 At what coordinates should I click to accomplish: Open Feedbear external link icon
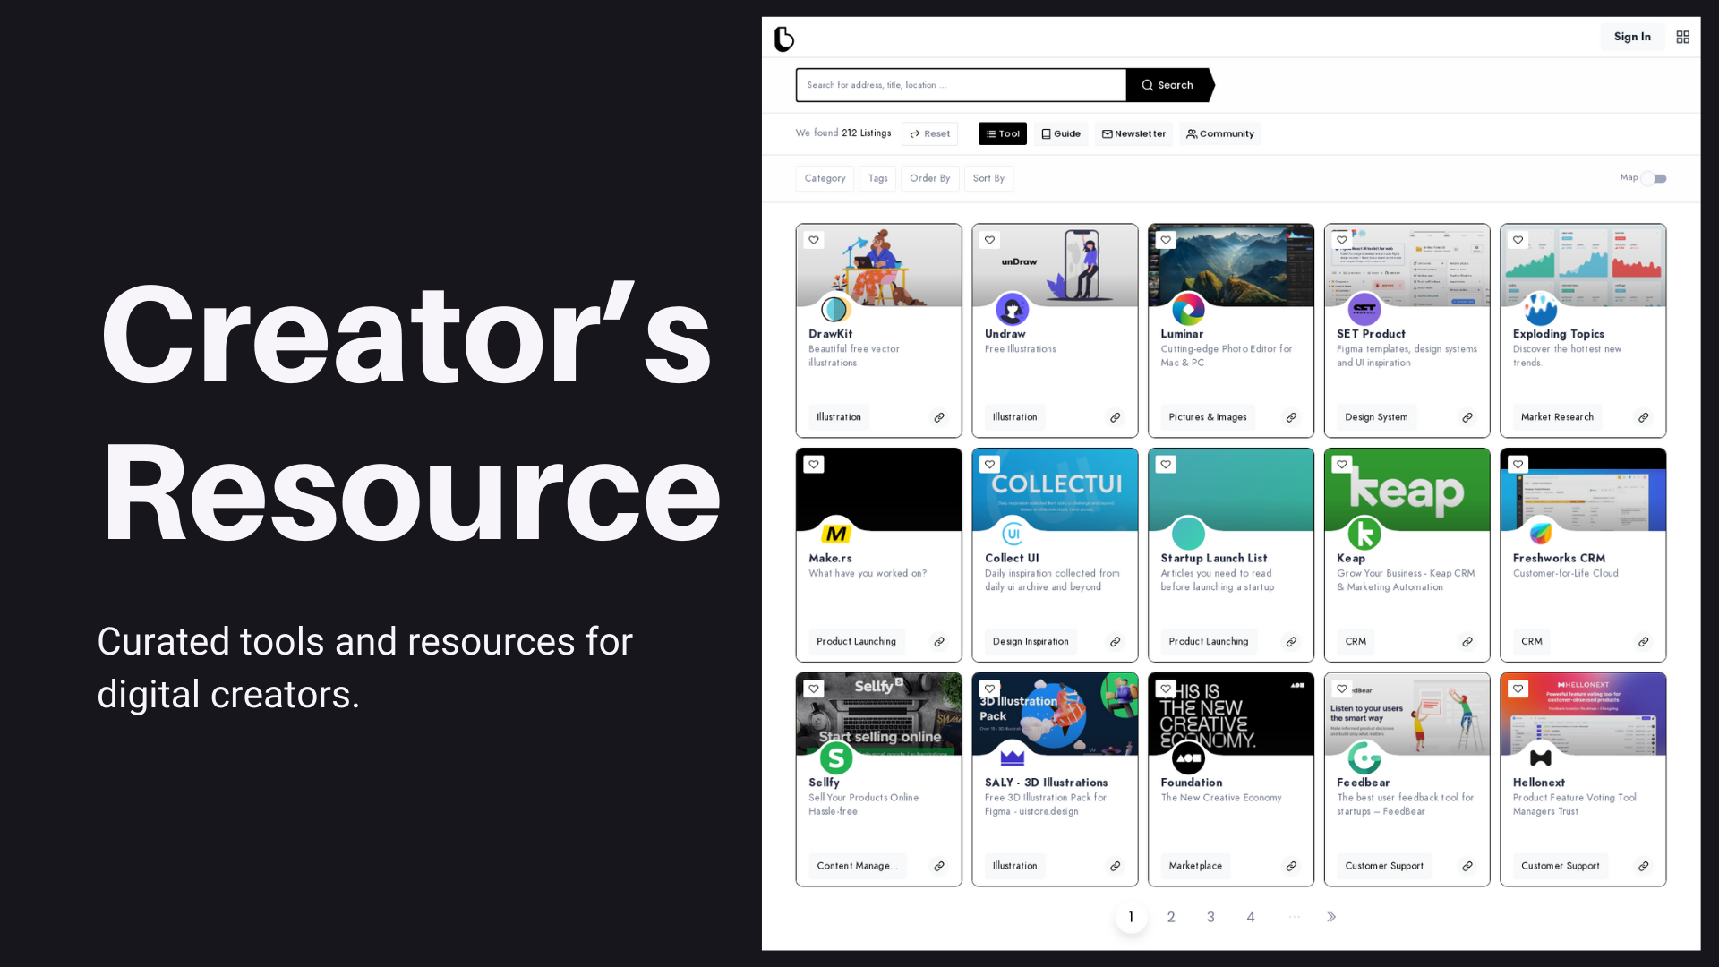[x=1467, y=866]
